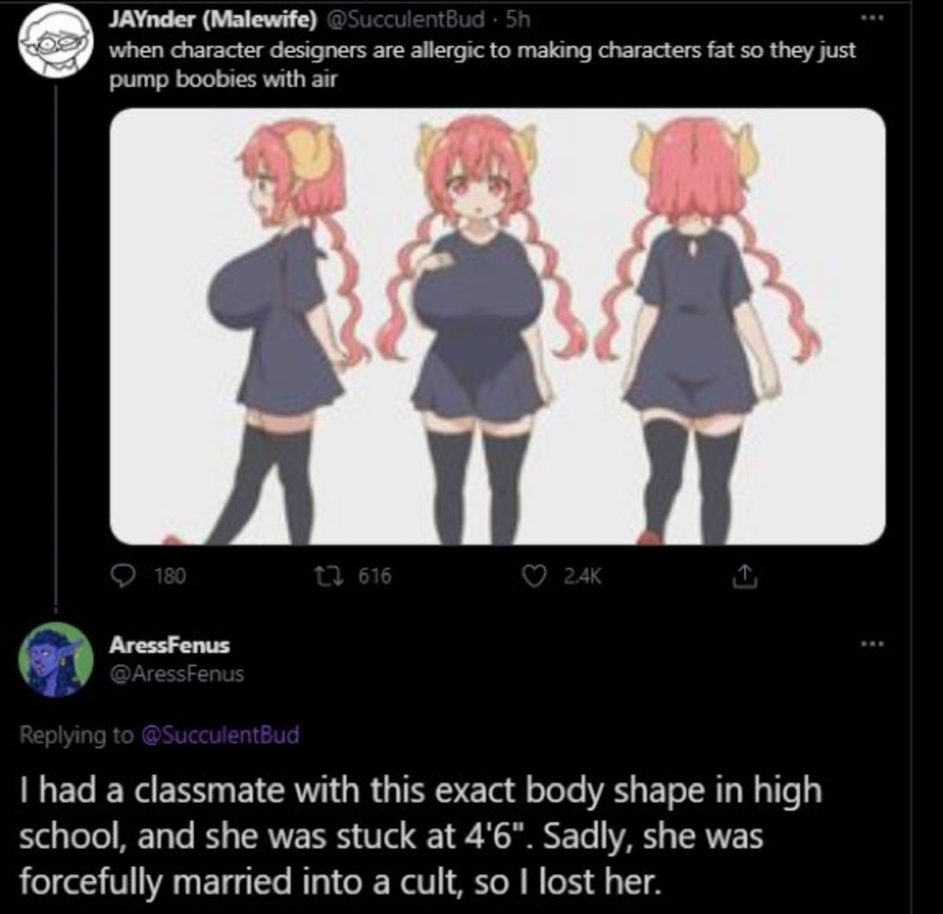Click the @AressFenus handle
The width and height of the screenshot is (943, 914).
(176, 674)
